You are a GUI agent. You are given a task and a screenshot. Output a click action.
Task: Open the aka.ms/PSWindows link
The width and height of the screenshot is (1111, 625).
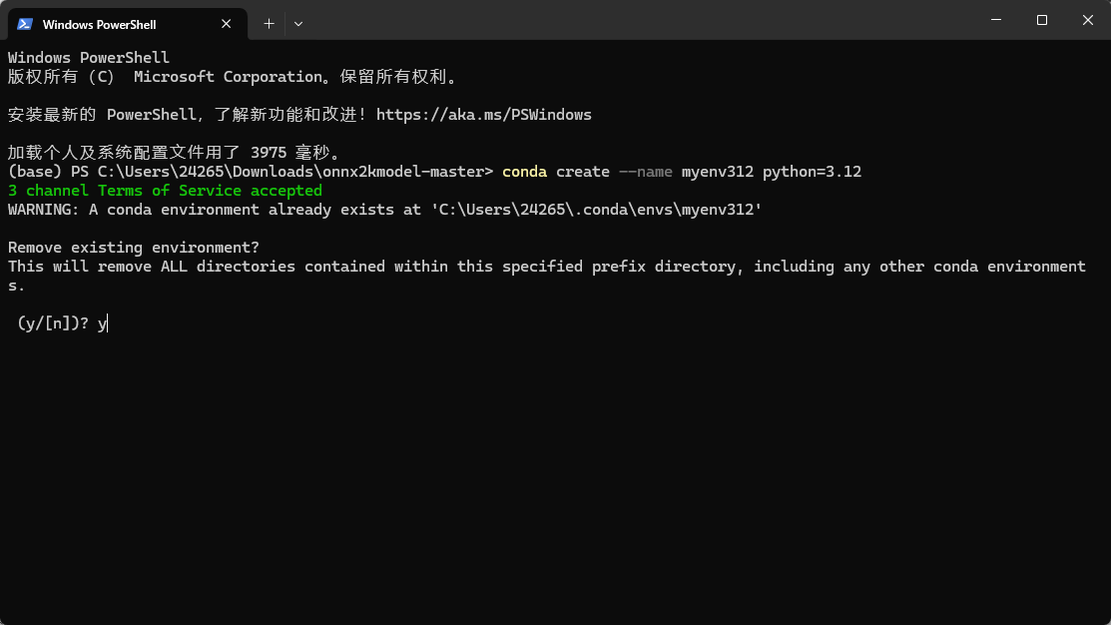click(483, 115)
